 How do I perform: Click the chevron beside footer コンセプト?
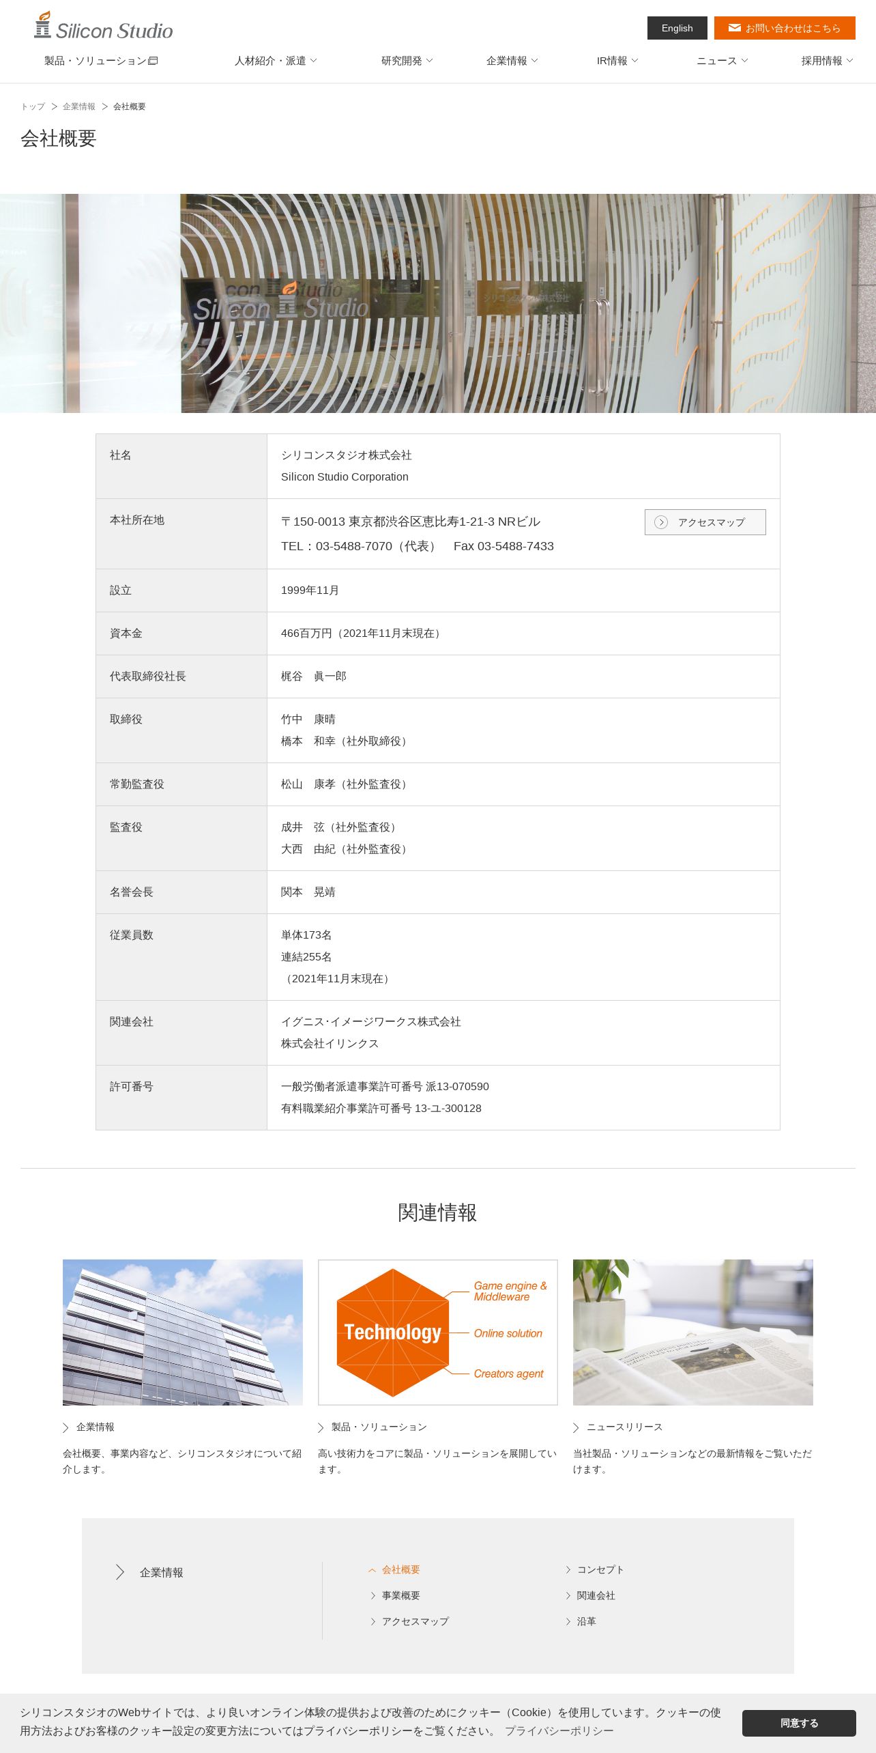568,1569
